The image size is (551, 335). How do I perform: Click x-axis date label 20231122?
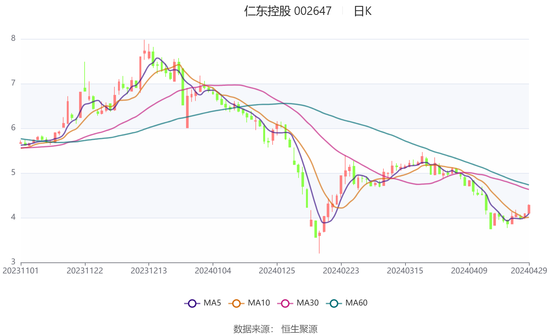[x=85, y=271]
